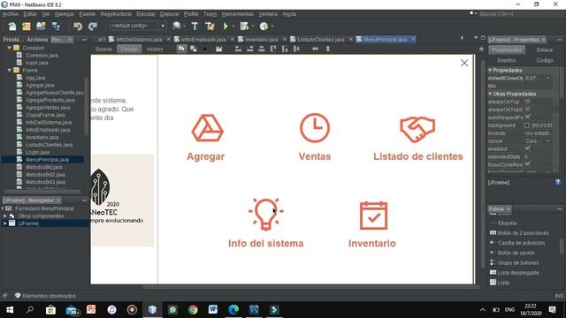Expand the JFrame node in Navigator
This screenshot has height=318, width=566.
5,223
